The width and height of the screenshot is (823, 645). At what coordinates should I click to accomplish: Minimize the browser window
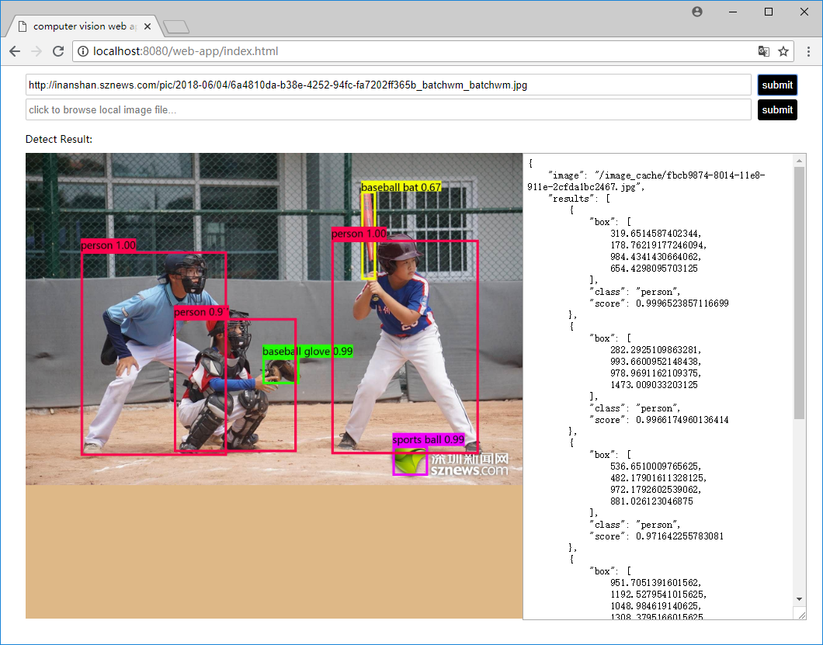[733, 12]
